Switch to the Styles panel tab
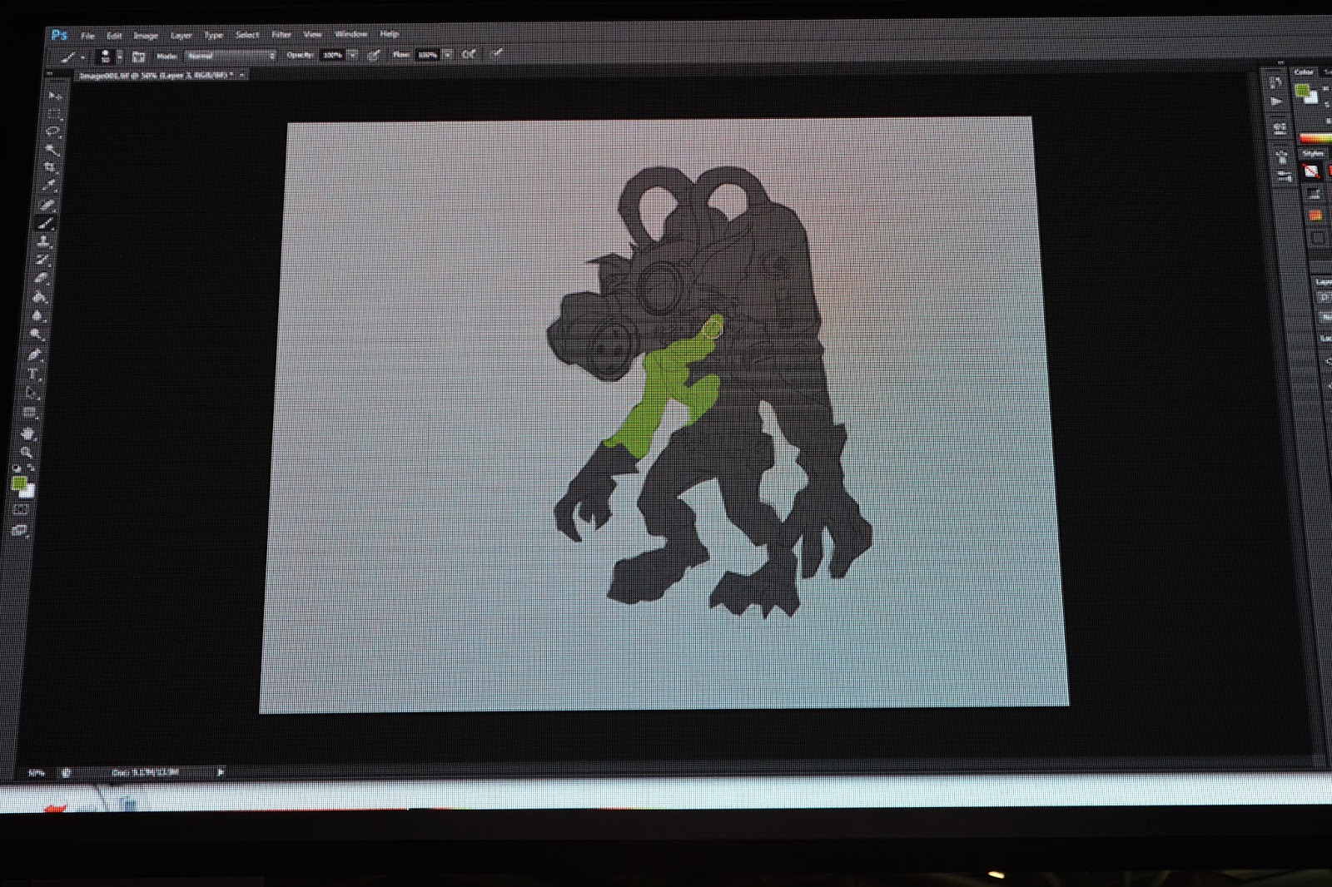1332x887 pixels. coord(1313,154)
